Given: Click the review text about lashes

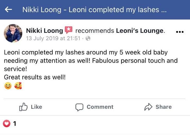Looking at the screenshot, I should pos(90,61).
